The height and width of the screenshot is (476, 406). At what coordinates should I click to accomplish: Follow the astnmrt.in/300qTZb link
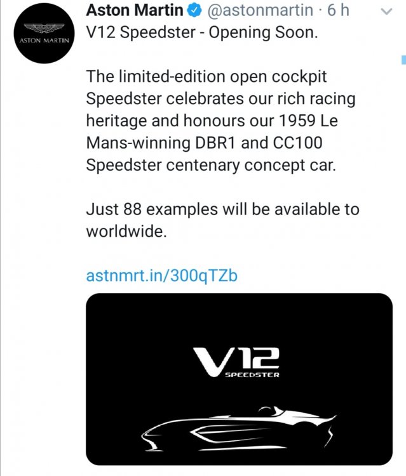tap(161, 275)
